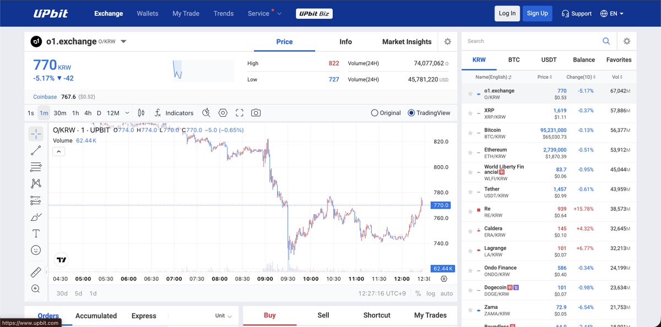Switch to the USDT market tab
This screenshot has width=661, height=327.
tap(549, 59)
